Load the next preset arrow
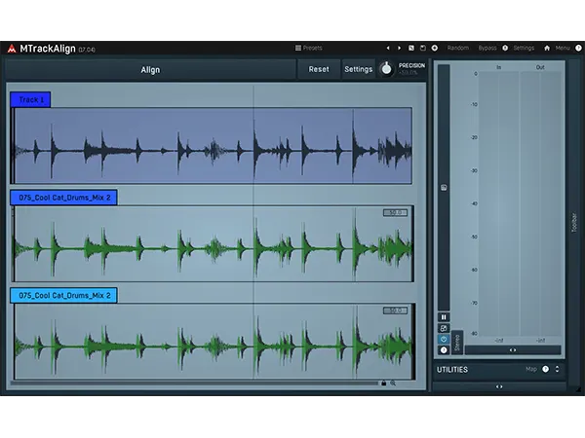 399,48
